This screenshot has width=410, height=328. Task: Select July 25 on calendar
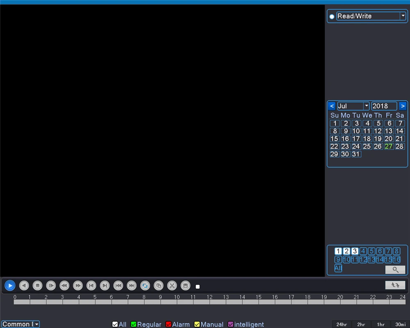pyautogui.click(x=367, y=146)
